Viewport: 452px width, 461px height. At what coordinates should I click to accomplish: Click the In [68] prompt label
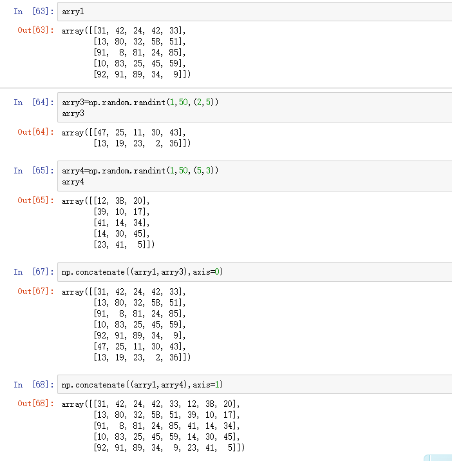click(x=33, y=384)
